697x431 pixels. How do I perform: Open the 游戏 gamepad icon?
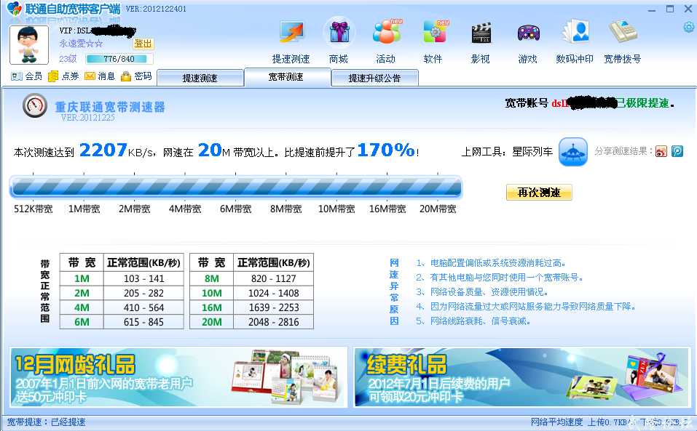tap(528, 33)
